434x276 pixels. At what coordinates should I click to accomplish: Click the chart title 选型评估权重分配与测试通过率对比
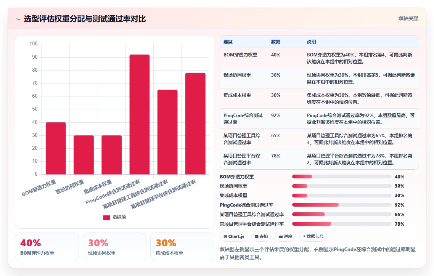pos(85,19)
